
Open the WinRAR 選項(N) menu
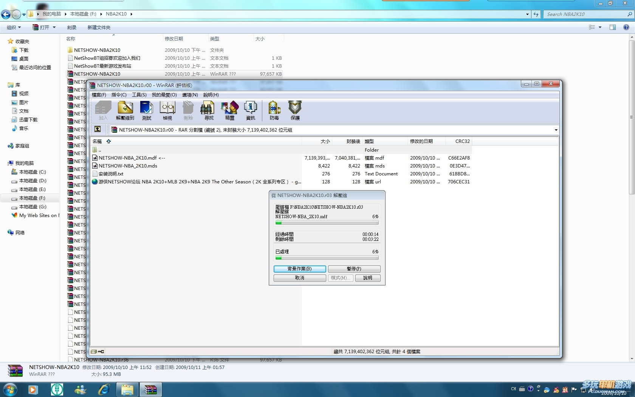(190, 95)
